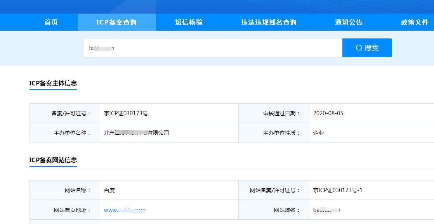Select the 2020-08-05 approval date cell

pyautogui.click(x=329, y=113)
